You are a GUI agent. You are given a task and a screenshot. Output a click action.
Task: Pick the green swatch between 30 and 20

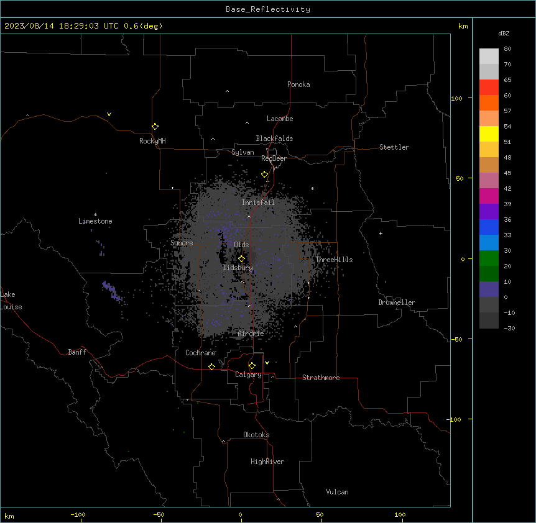pos(489,258)
